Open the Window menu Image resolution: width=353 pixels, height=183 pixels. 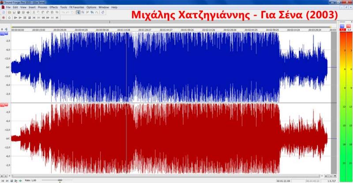pos(104,7)
